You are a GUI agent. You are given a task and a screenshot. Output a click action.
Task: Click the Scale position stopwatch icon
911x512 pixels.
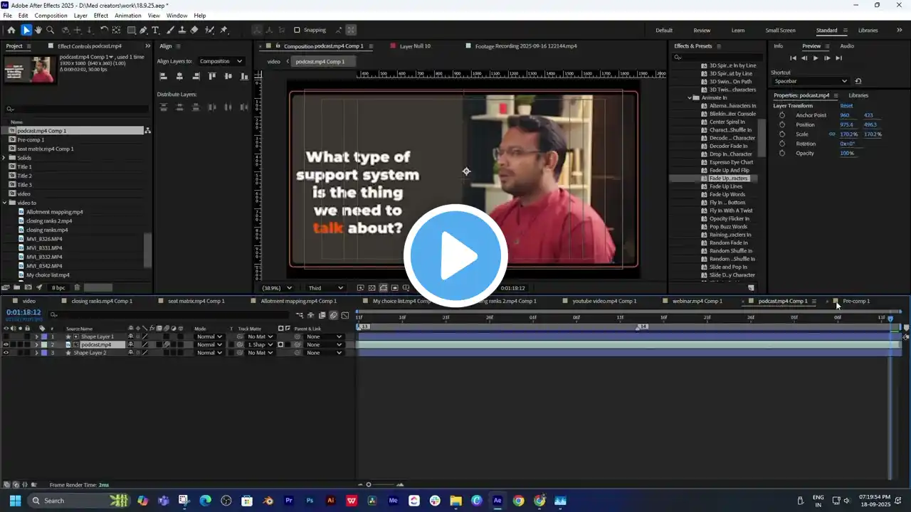782,134
